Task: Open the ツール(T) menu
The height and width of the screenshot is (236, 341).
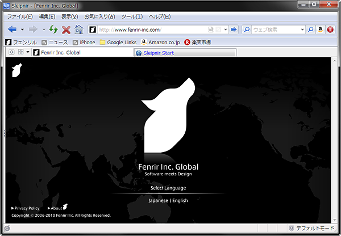Action: (x=132, y=16)
